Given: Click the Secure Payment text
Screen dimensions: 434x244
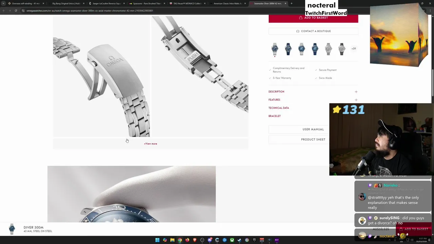Looking at the screenshot, I should (x=328, y=70).
